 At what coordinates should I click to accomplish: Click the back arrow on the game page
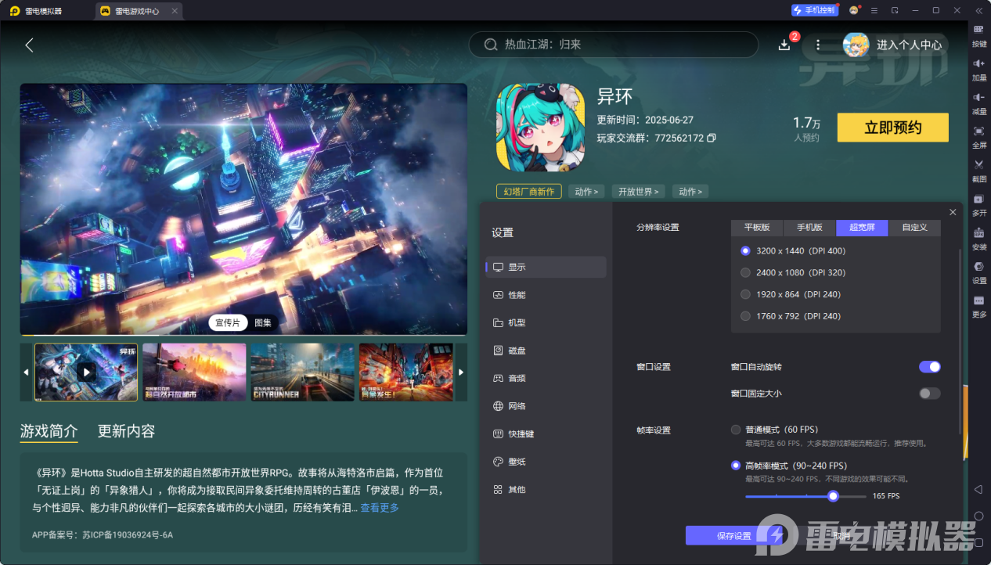pos(29,45)
